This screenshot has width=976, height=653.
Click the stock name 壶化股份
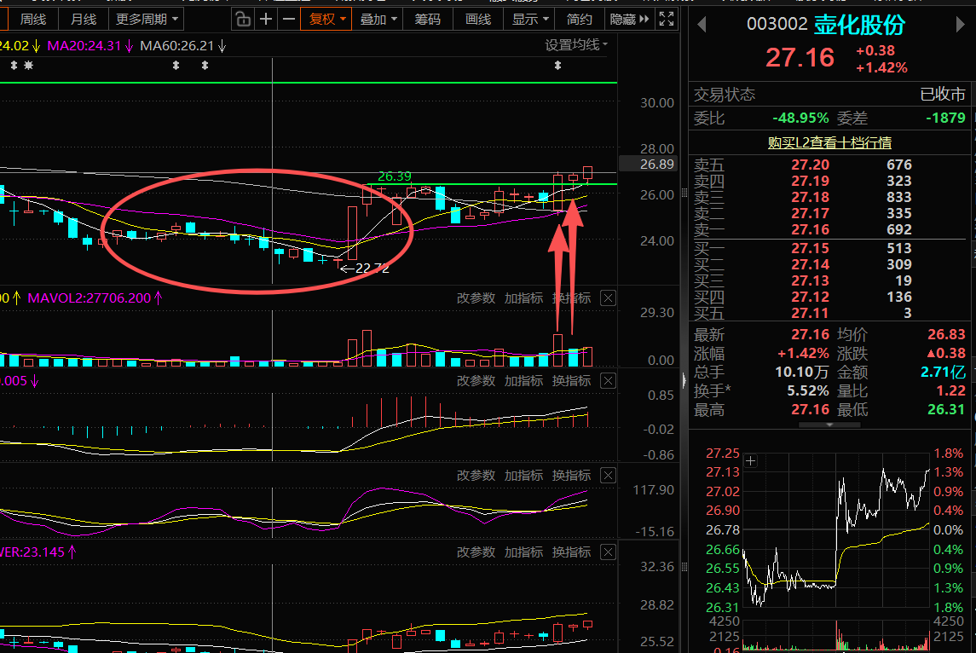click(x=859, y=25)
